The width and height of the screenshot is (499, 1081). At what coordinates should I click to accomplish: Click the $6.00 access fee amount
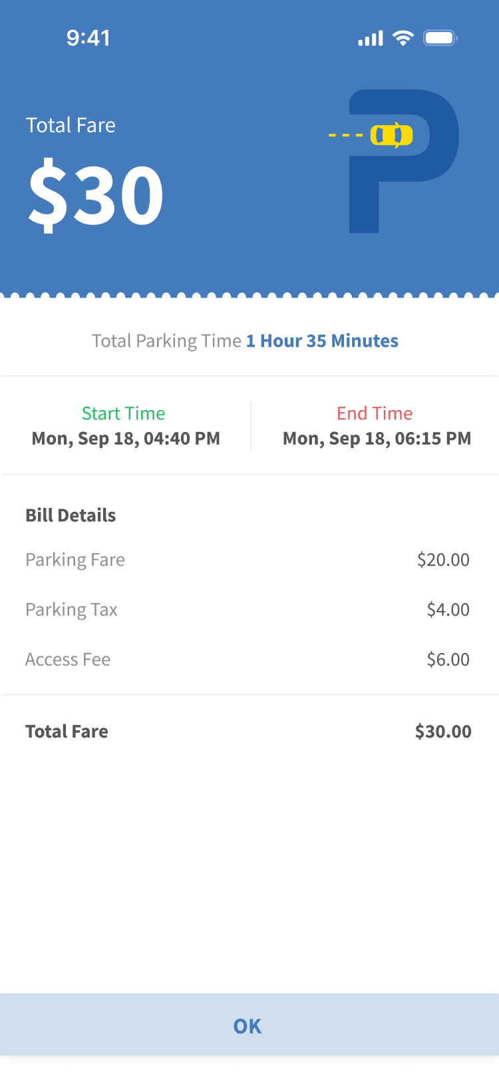pos(448,660)
